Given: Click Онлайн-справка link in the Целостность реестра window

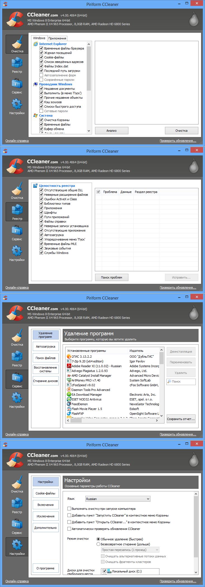Looking at the screenshot, I should pyautogui.click(x=17, y=287).
